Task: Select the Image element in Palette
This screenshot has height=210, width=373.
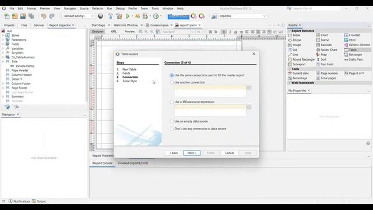Action: [x=294, y=45]
